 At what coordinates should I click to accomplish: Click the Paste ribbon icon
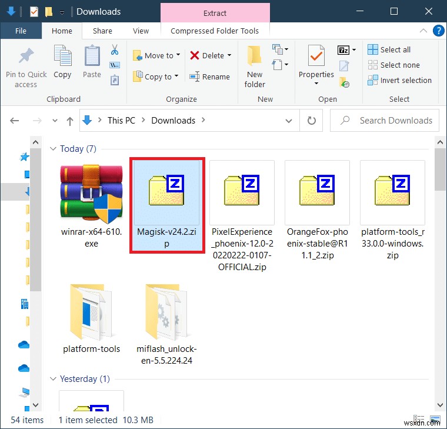coord(92,55)
